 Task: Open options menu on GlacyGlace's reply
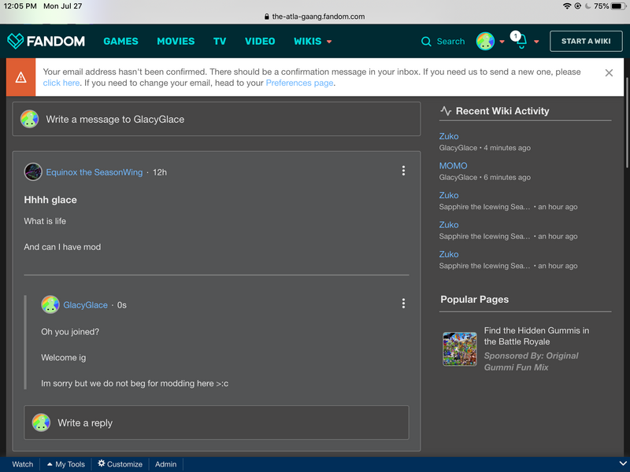pyautogui.click(x=403, y=304)
